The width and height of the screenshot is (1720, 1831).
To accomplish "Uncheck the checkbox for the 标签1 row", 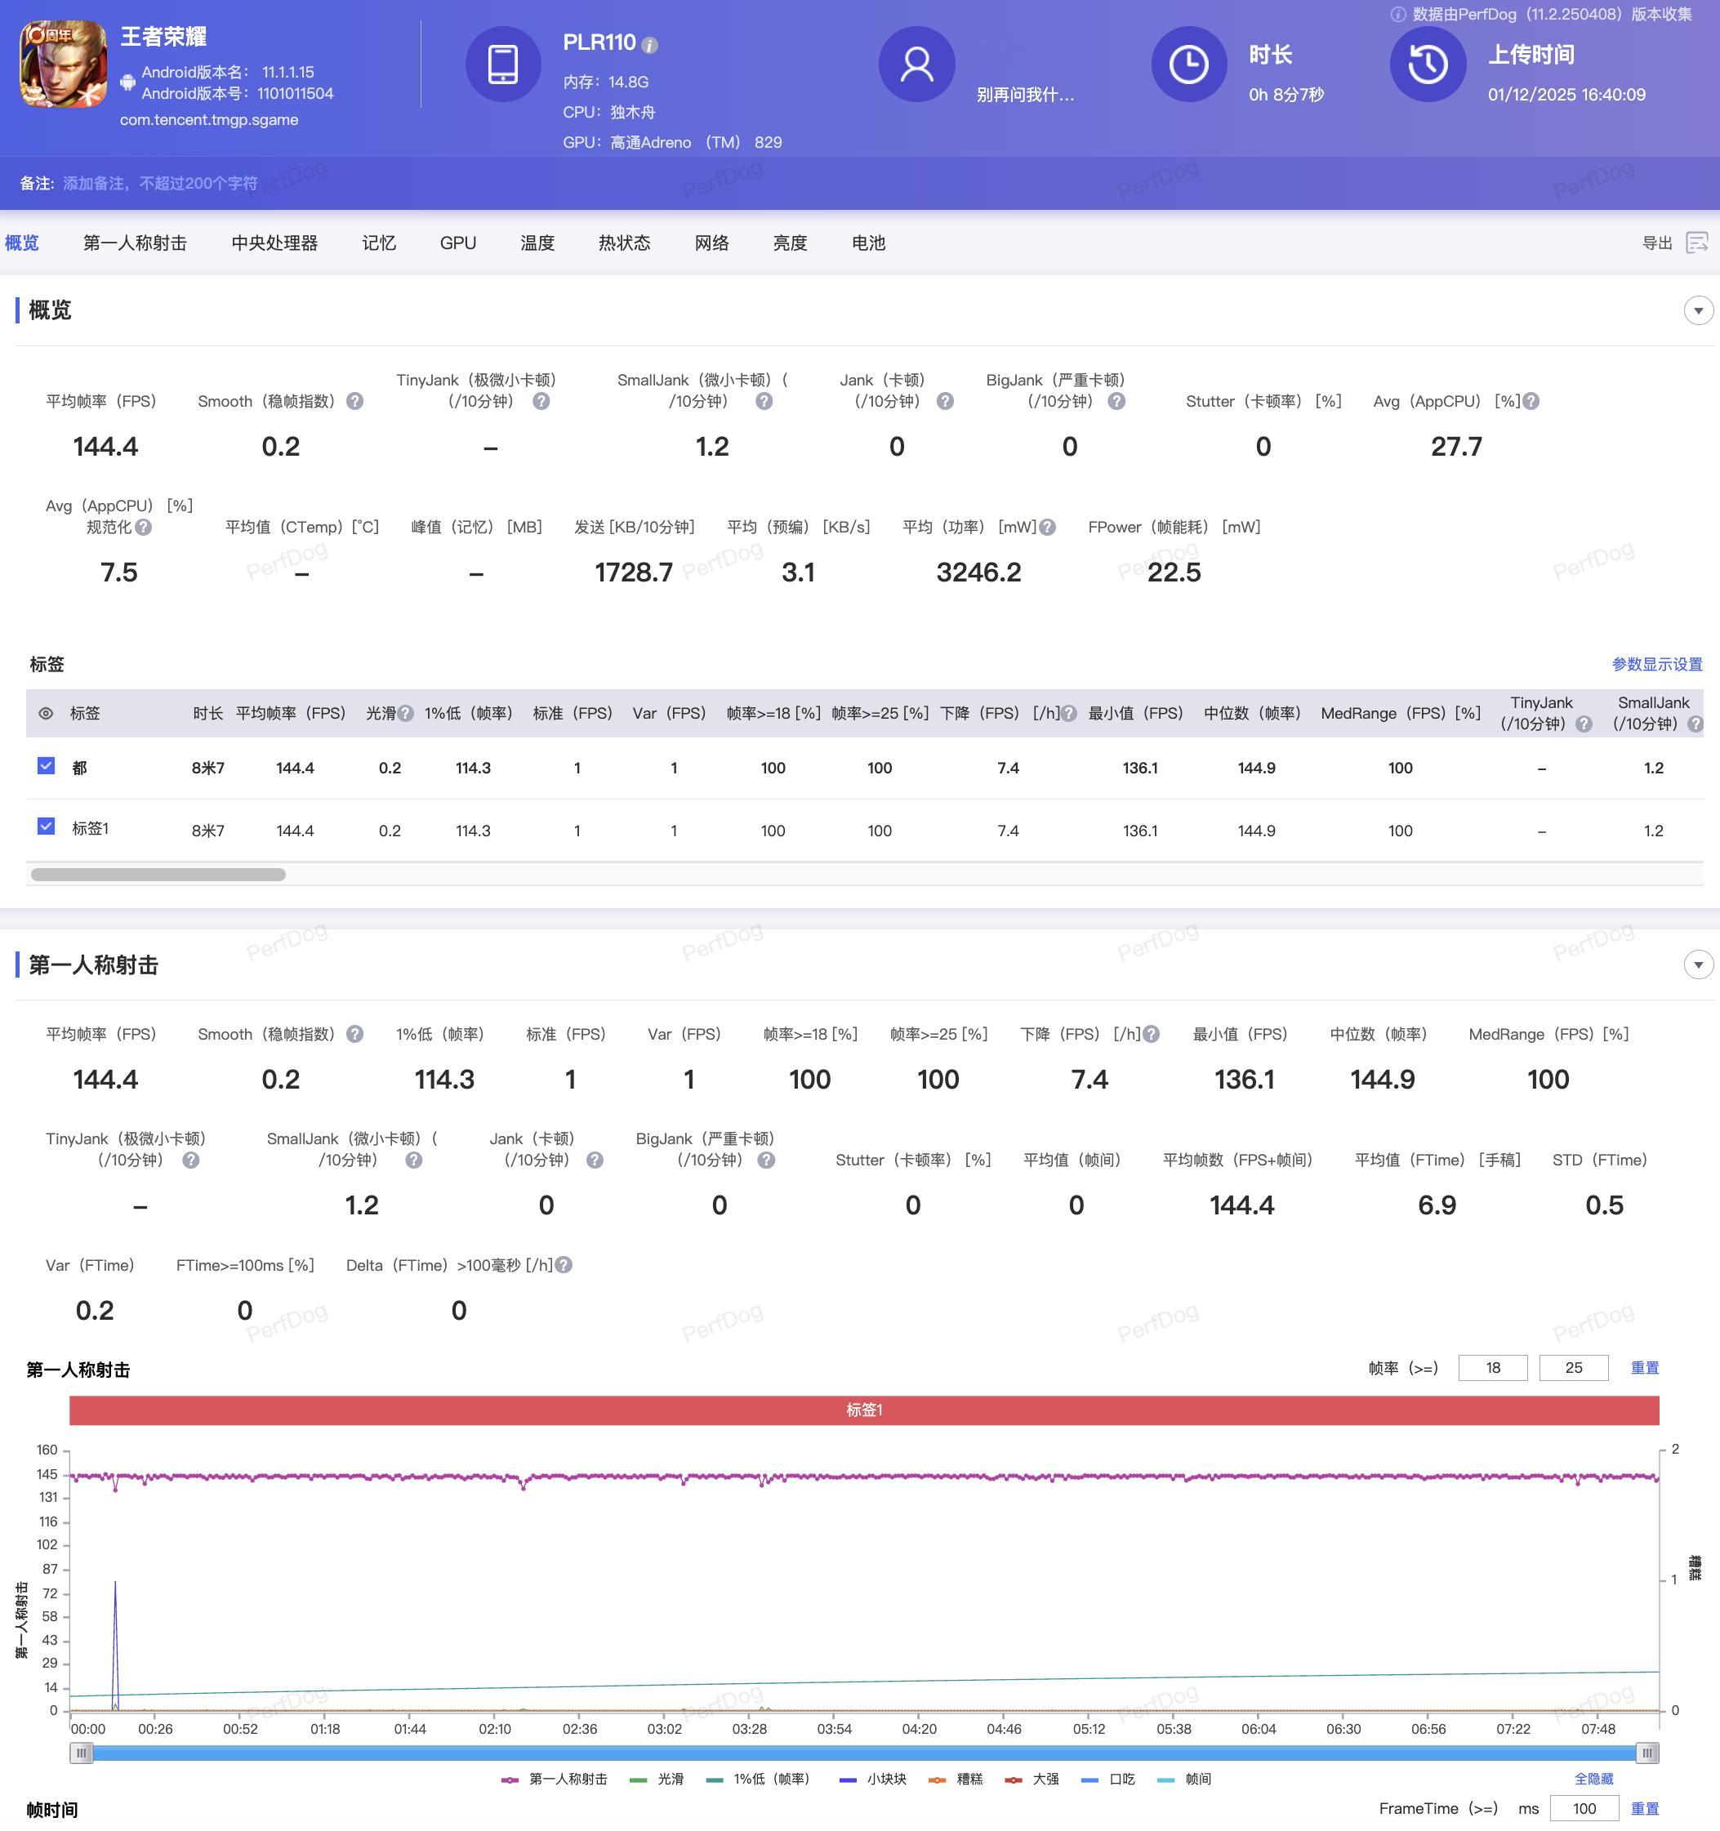I will pyautogui.click(x=46, y=826).
